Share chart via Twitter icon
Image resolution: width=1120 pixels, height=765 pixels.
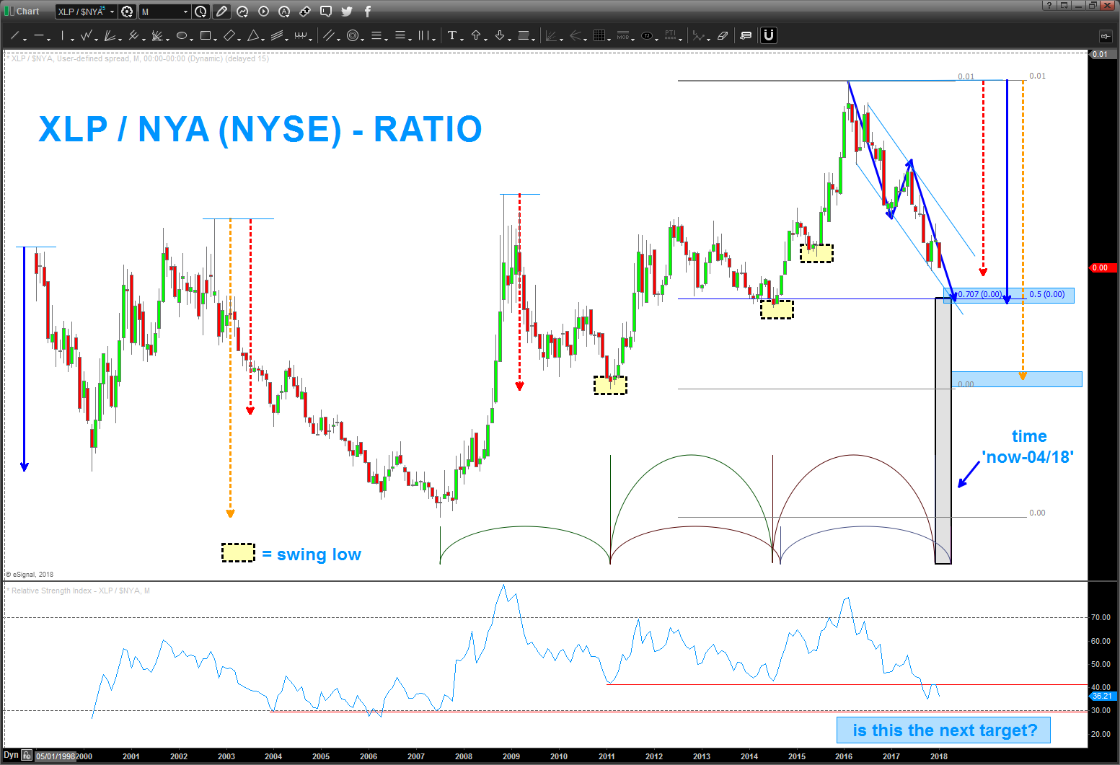tap(347, 12)
